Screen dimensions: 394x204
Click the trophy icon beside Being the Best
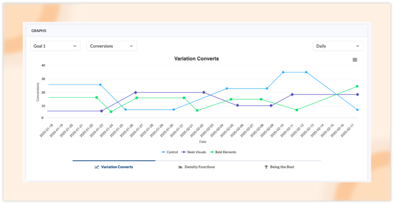266,167
